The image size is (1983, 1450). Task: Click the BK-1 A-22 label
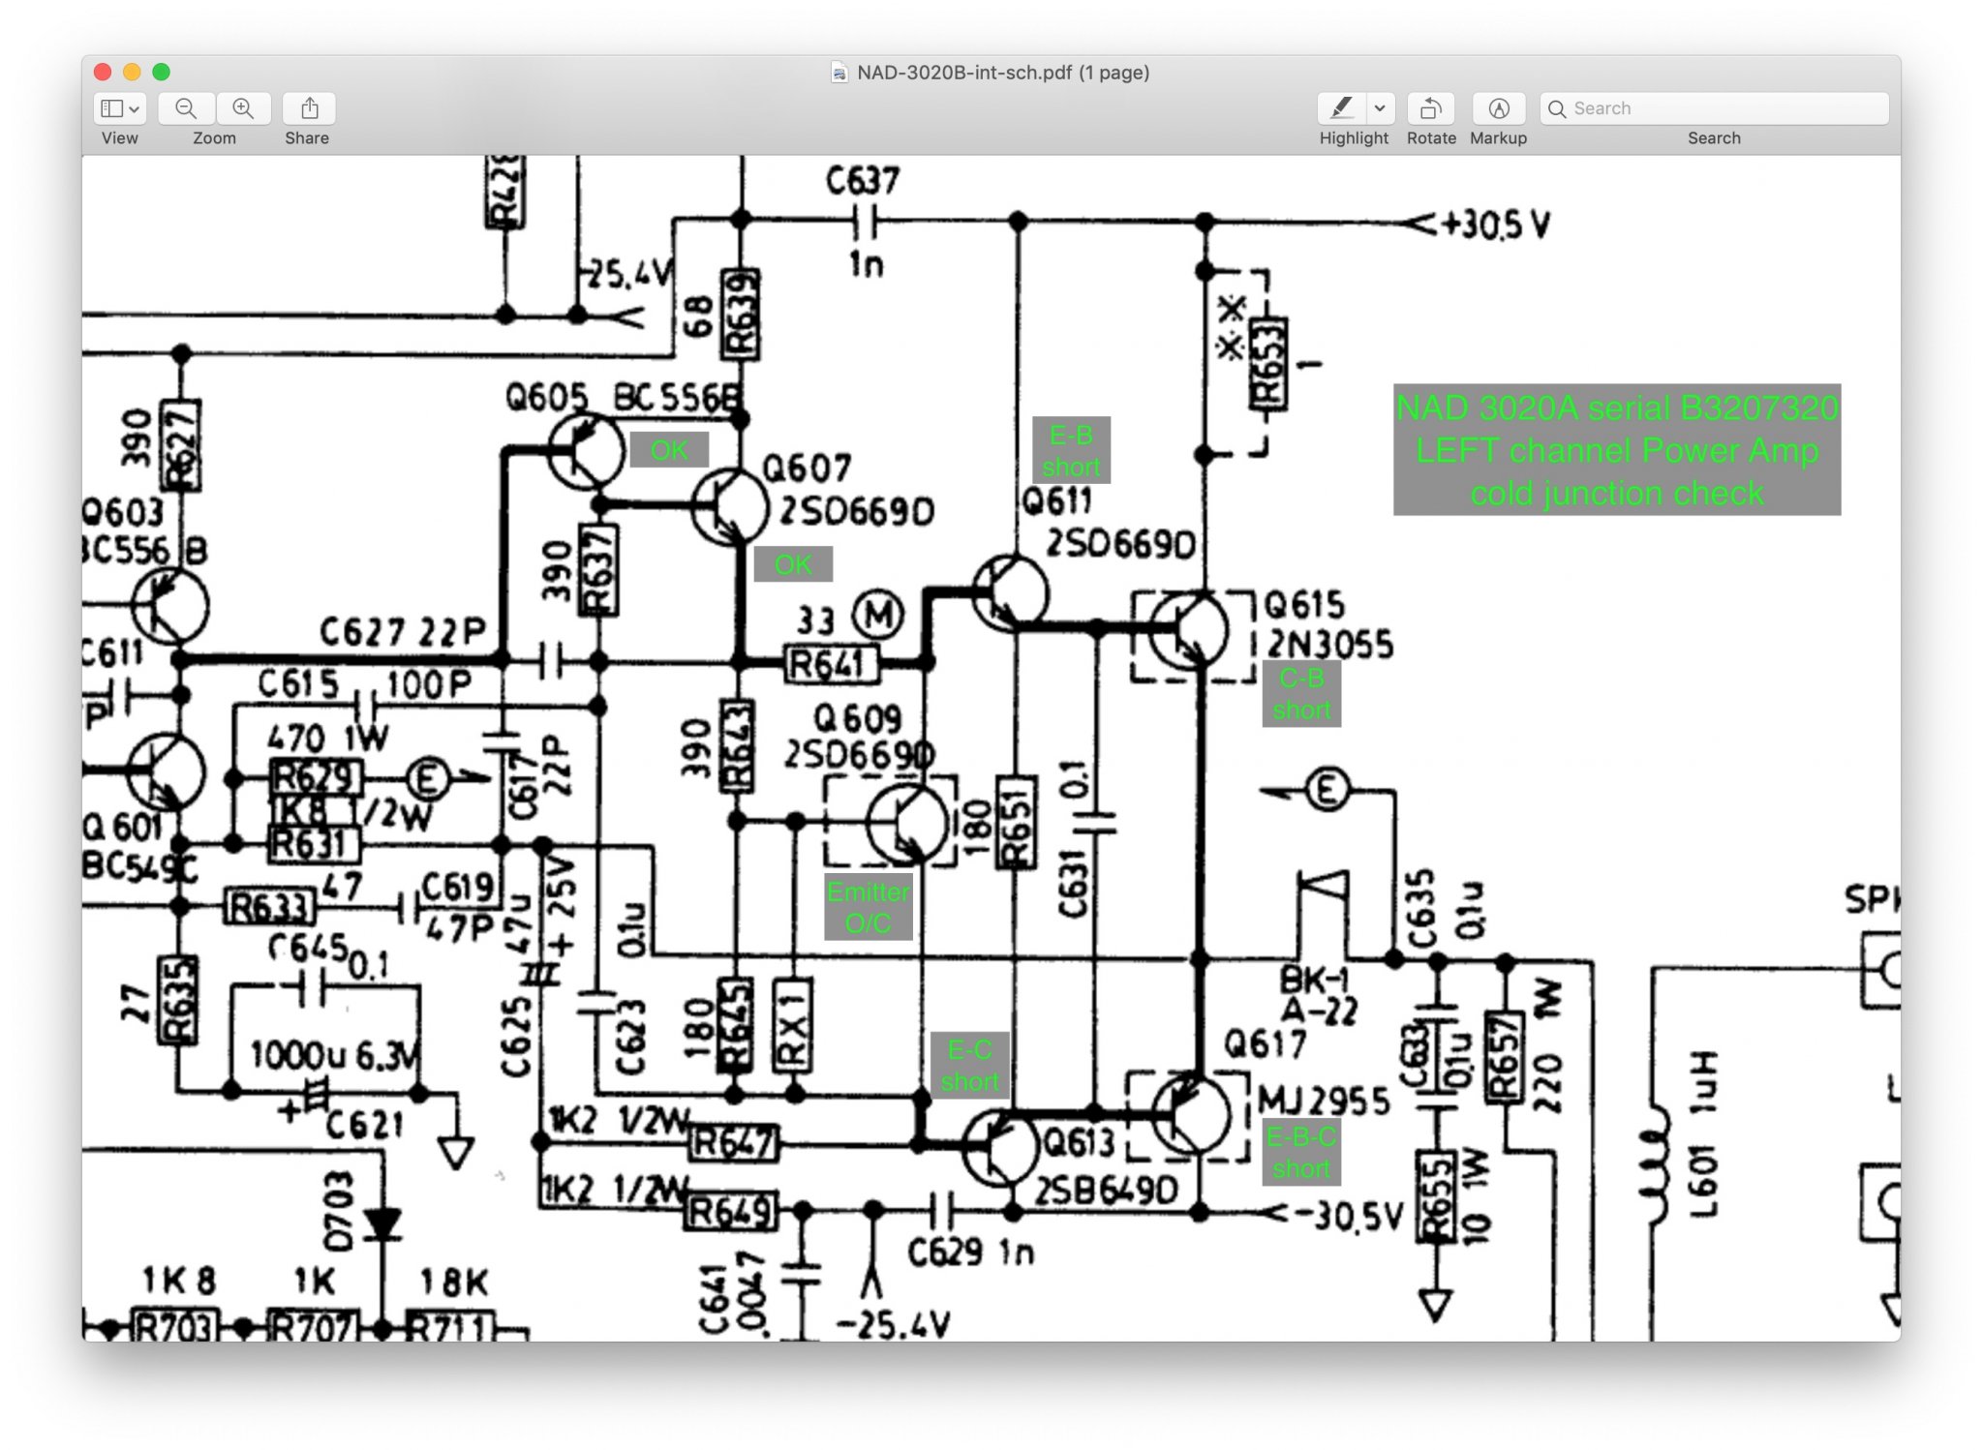(x=1319, y=995)
